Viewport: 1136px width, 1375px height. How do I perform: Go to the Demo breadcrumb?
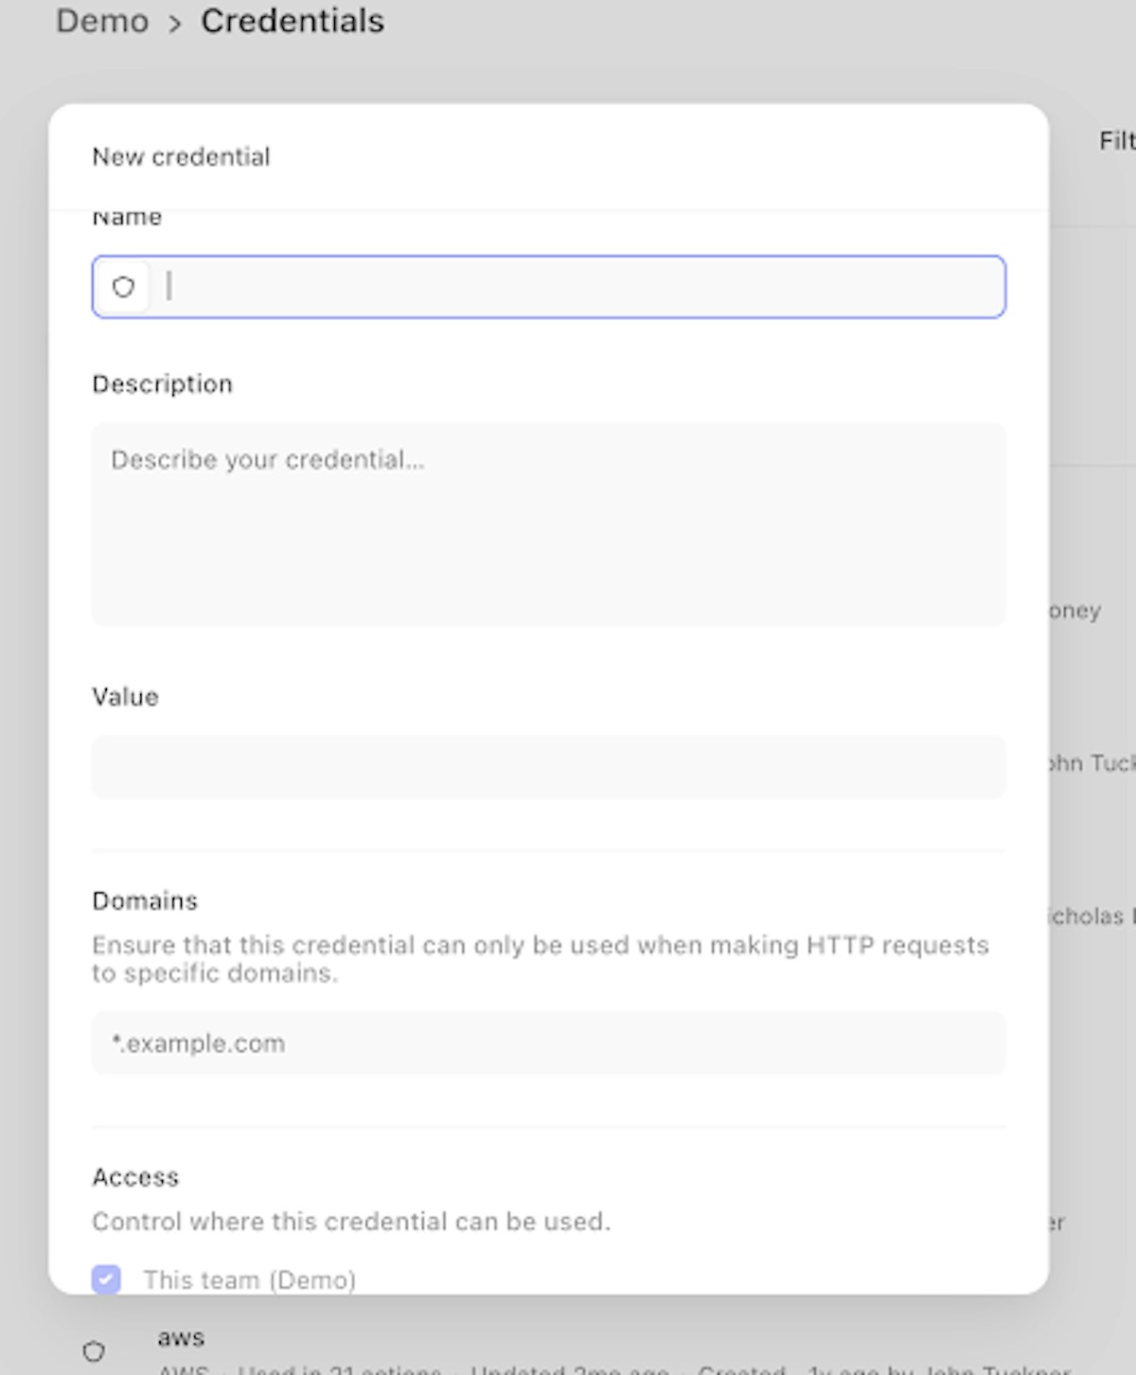coord(102,21)
